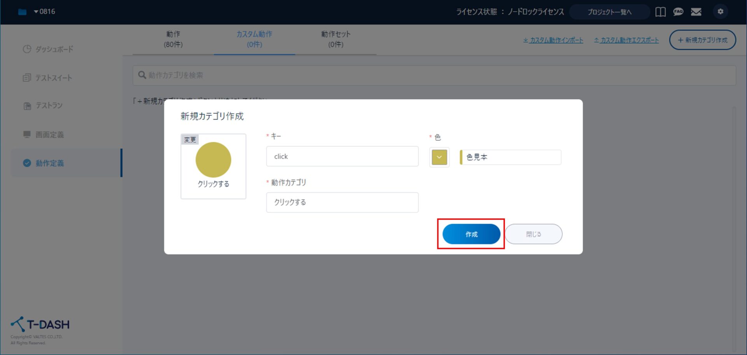The height and width of the screenshot is (355, 747).
Task: Click the カスタム動作インポート link
Action: click(x=553, y=40)
